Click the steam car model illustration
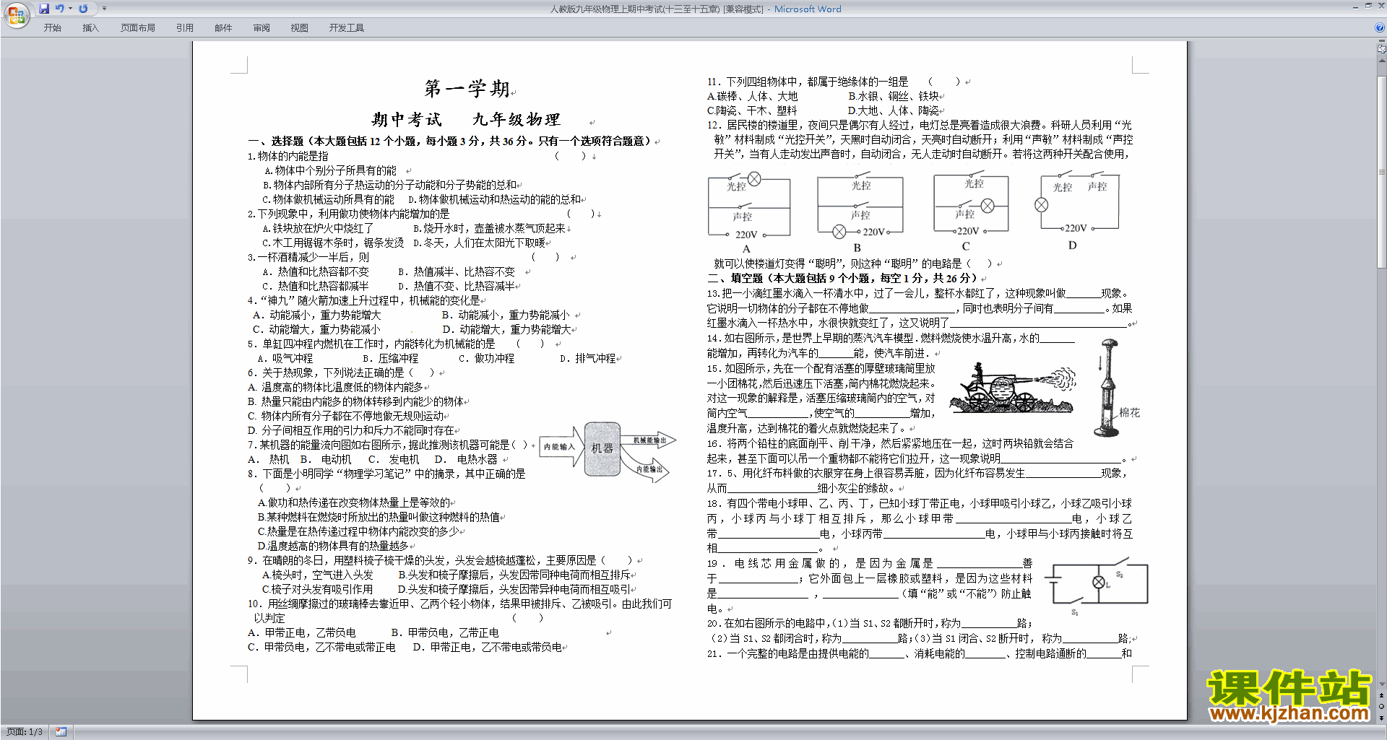This screenshot has width=1387, height=740. (1013, 389)
